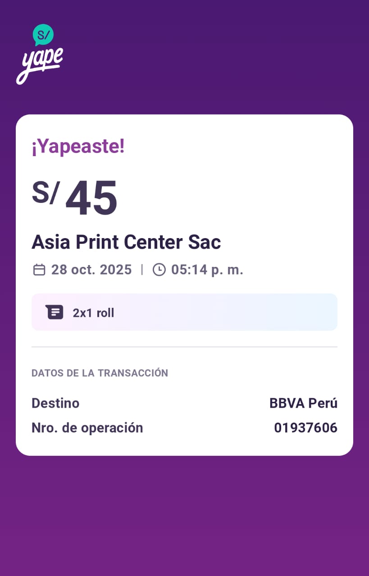Tap the message note icon

(54, 312)
